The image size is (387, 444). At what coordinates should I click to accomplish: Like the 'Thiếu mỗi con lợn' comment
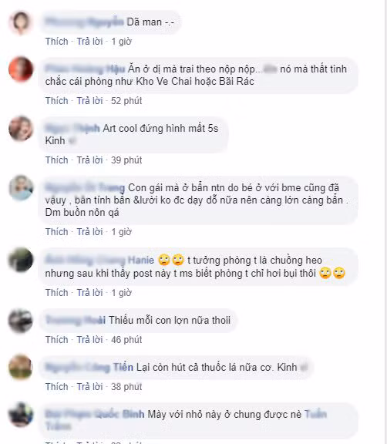[x=56, y=339]
